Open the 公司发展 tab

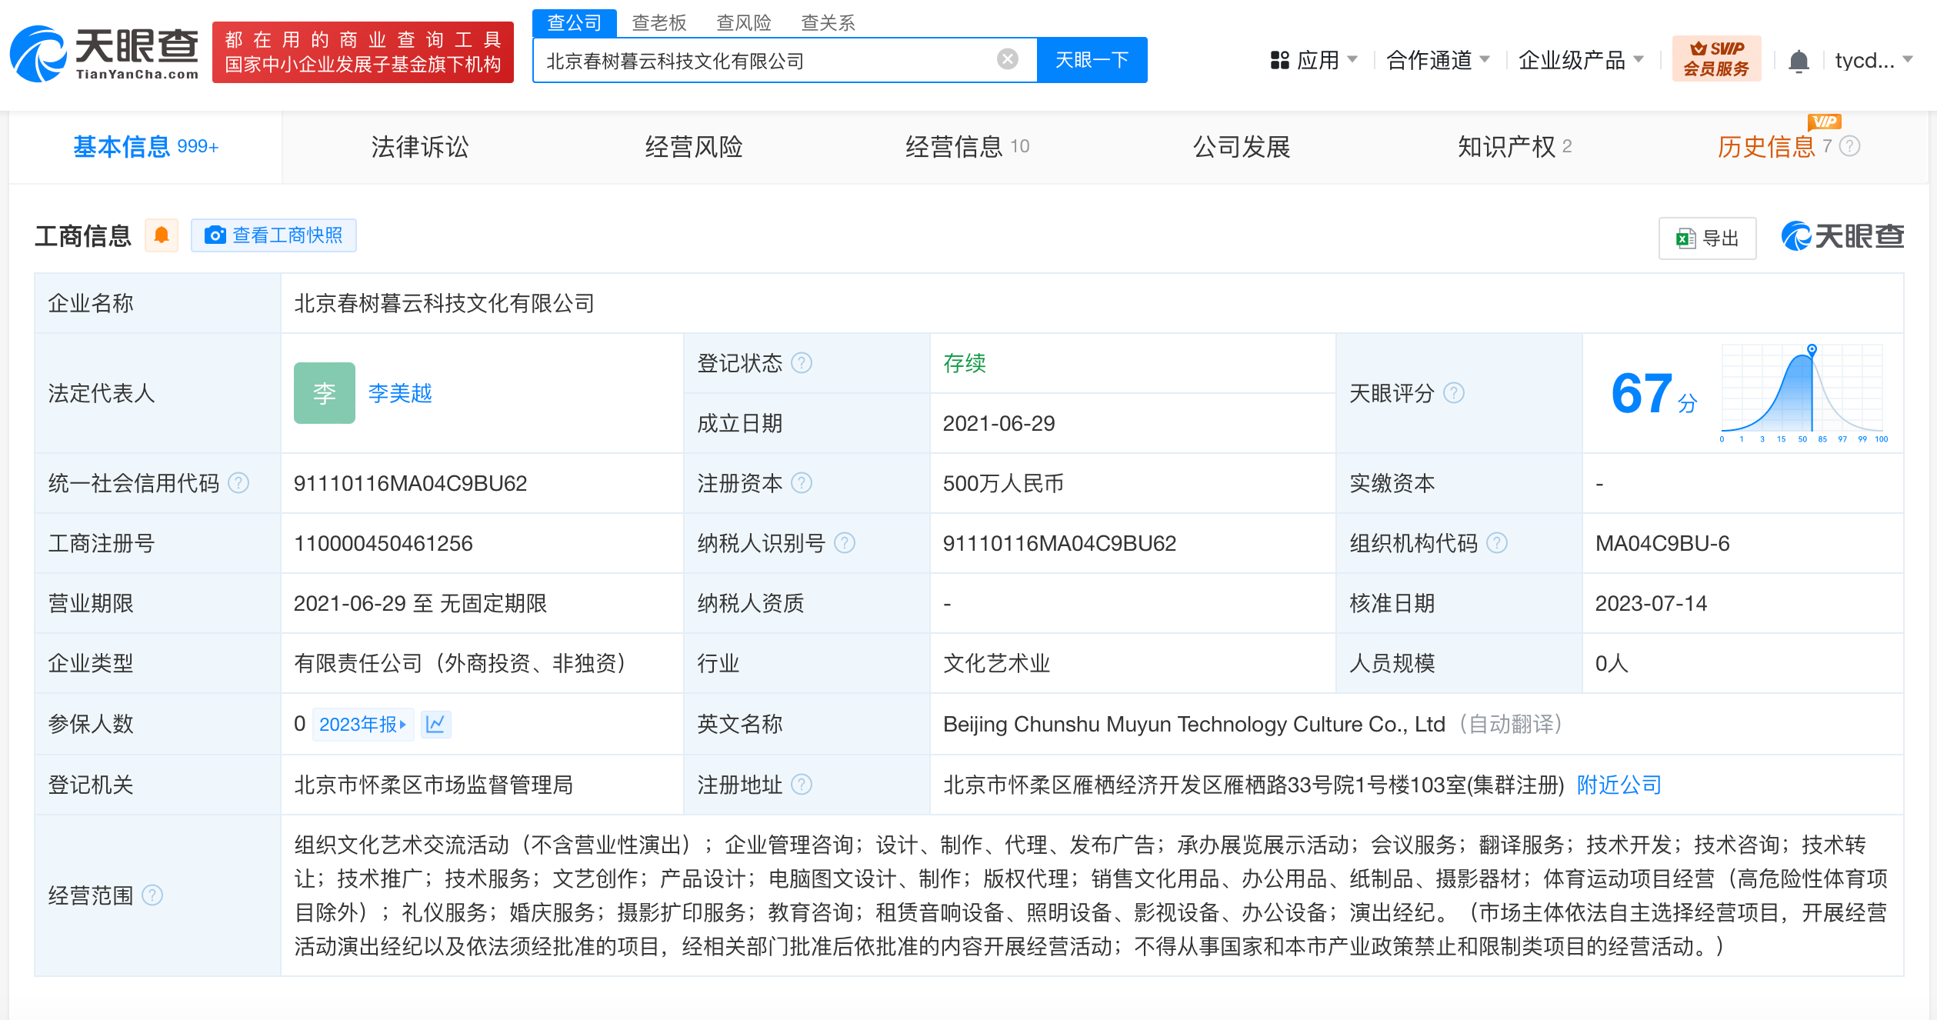click(1242, 146)
